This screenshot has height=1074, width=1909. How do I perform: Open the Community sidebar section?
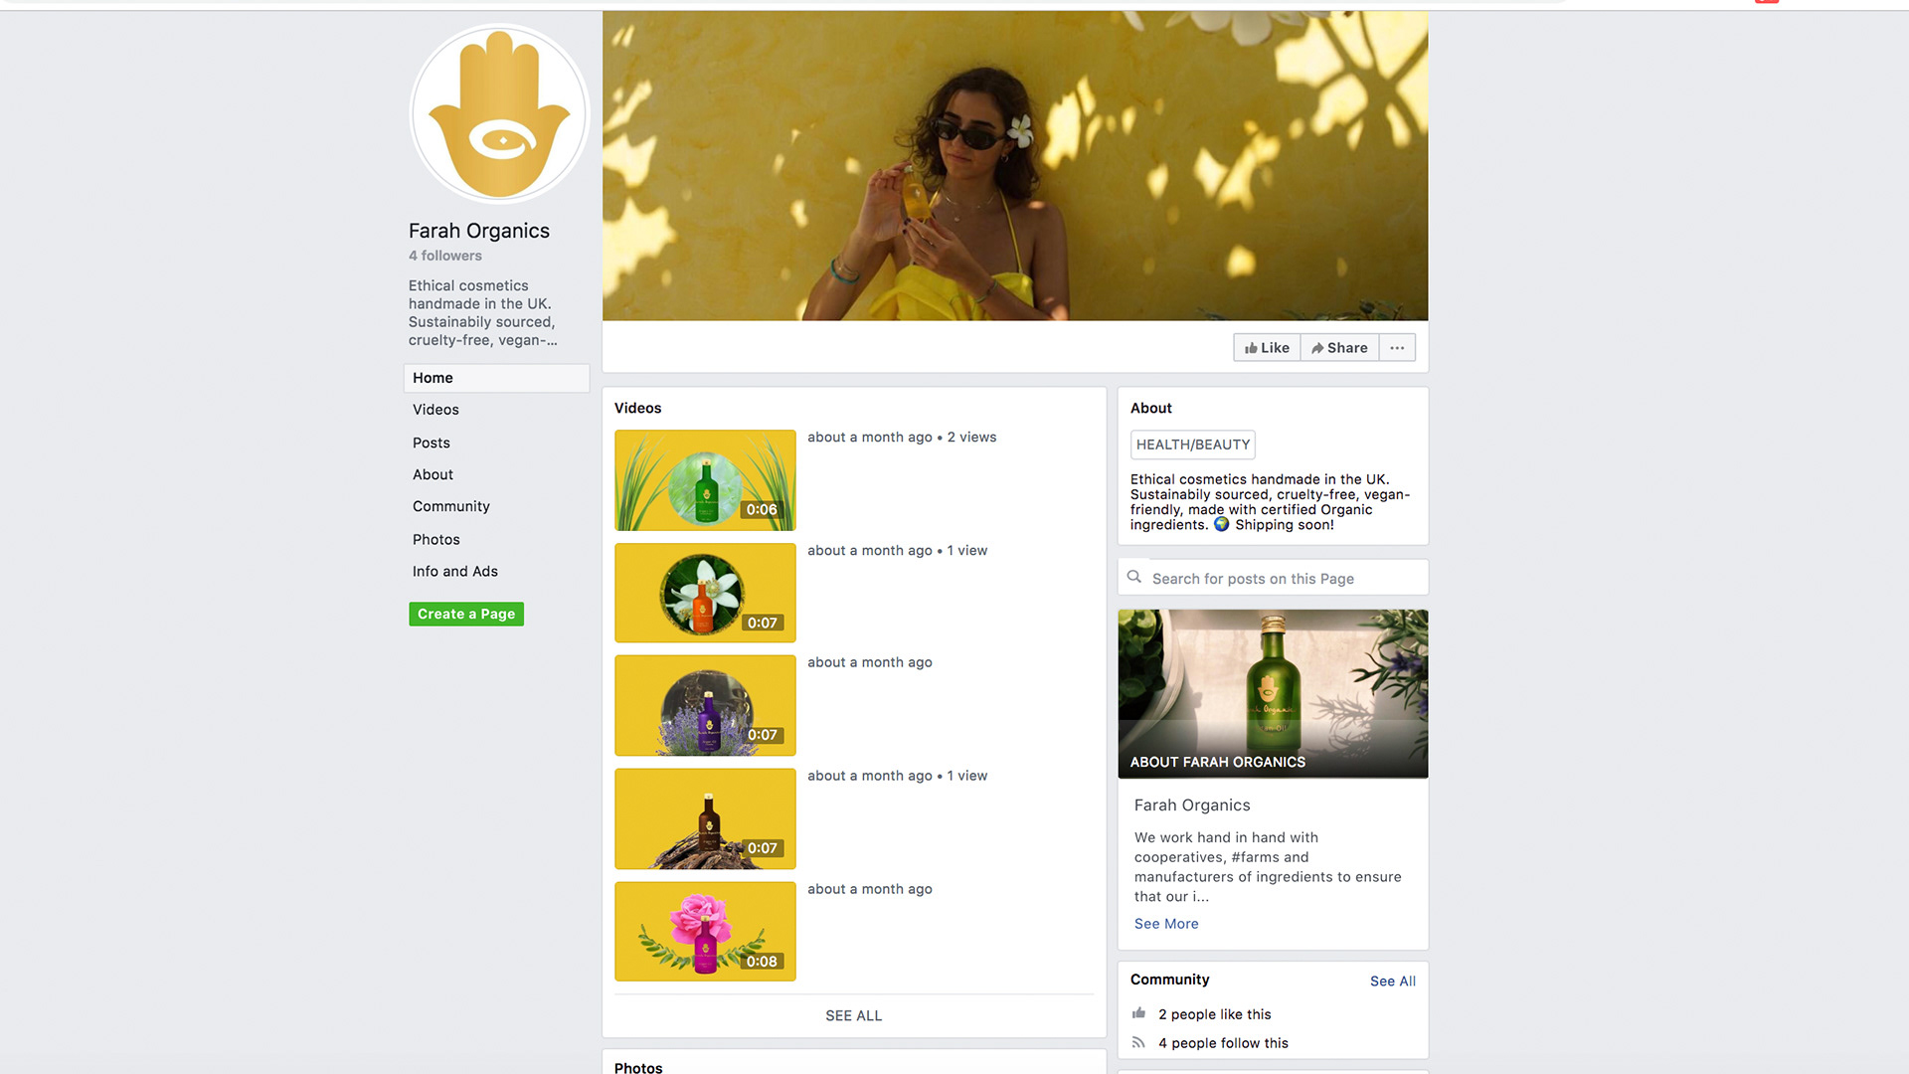tap(451, 506)
